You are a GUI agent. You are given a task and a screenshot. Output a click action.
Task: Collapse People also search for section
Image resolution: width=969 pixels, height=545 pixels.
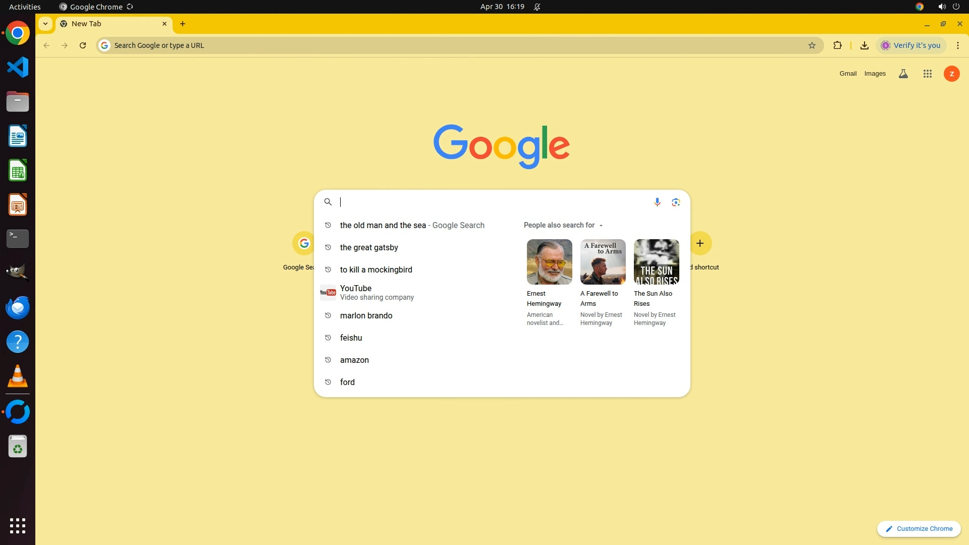click(601, 226)
